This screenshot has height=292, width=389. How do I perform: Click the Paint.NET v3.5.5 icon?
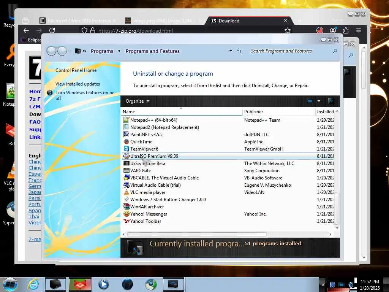(x=126, y=134)
